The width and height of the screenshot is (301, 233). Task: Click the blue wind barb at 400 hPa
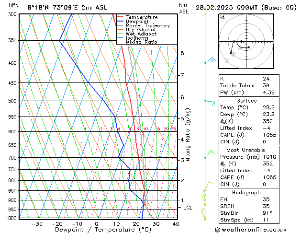tap(211, 60)
